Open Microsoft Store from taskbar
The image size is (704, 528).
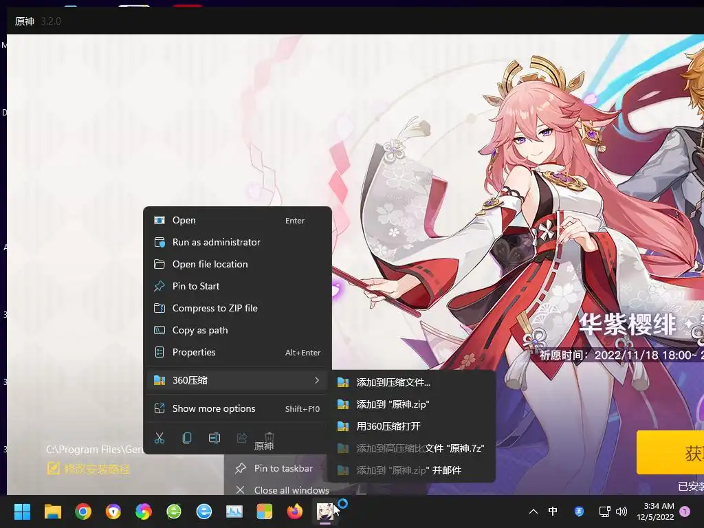coord(265,511)
